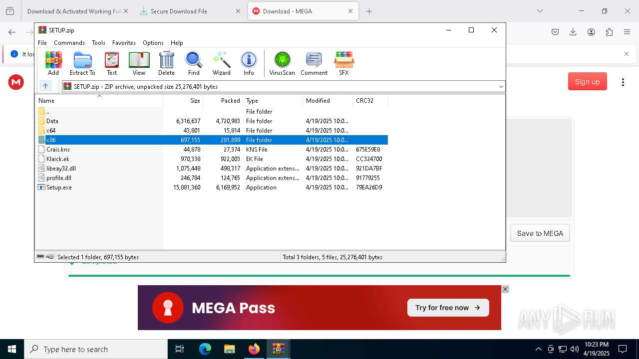The width and height of the screenshot is (639, 359).
Task: Select the parent '..' folder row
Action: (211, 112)
